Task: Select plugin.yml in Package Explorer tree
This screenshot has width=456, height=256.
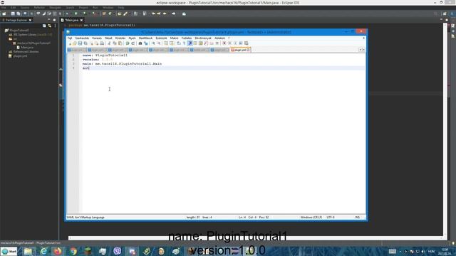Action: pos(18,56)
